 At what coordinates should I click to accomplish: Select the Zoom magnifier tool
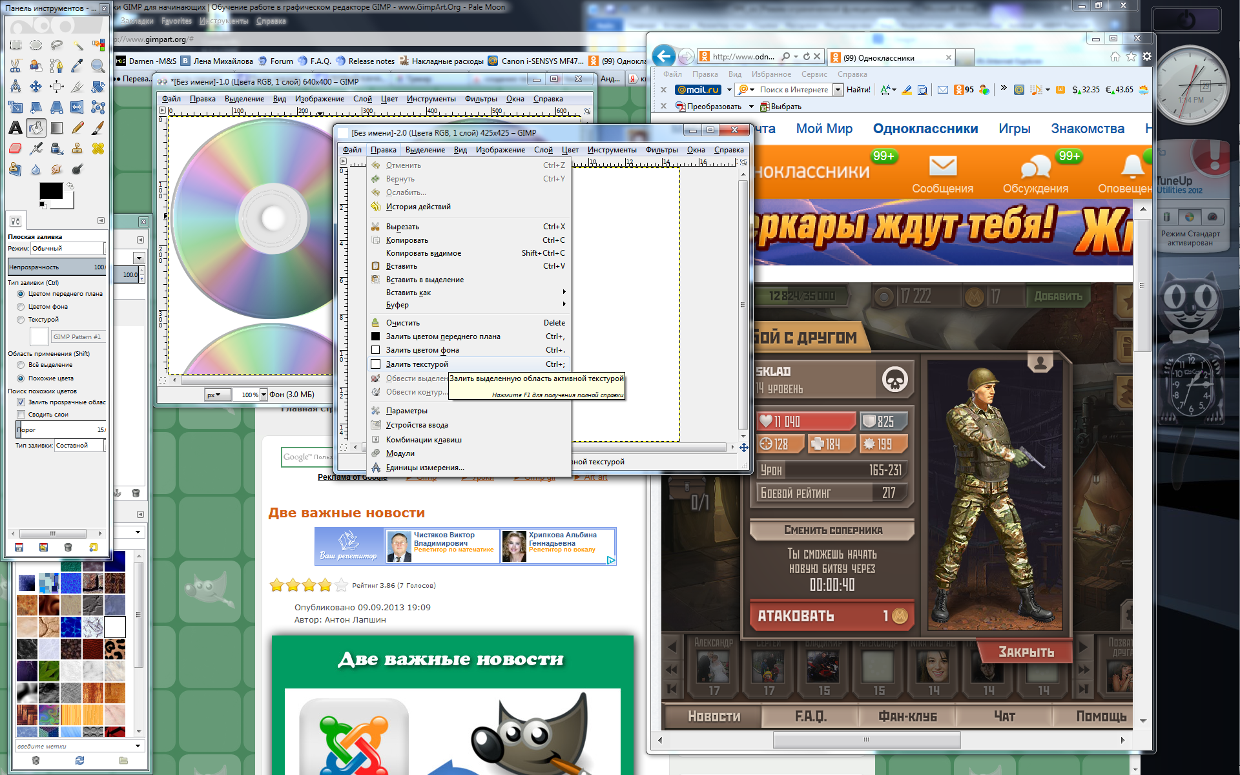[x=98, y=66]
